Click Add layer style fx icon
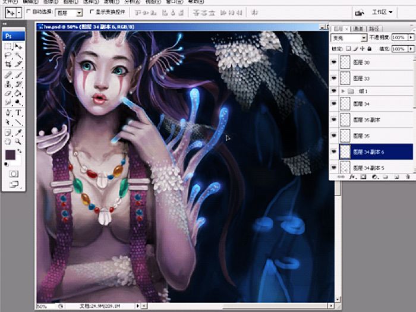 coord(352,177)
